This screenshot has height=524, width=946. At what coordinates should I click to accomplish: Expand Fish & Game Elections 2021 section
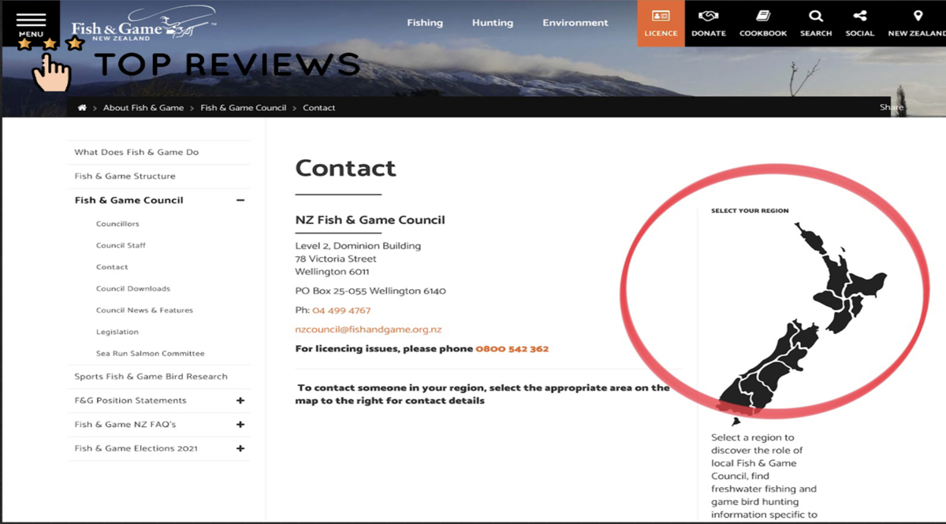point(240,448)
